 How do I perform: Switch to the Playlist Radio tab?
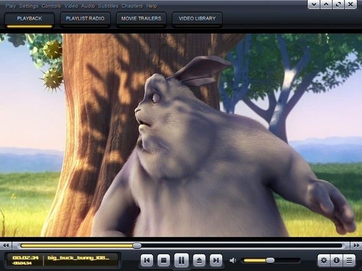coord(85,19)
